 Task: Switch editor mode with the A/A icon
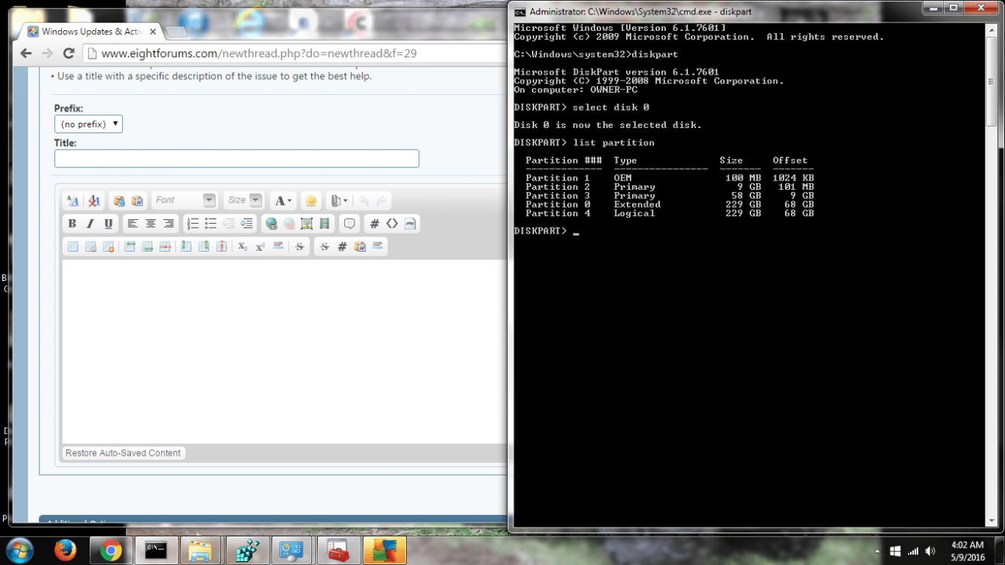[73, 200]
